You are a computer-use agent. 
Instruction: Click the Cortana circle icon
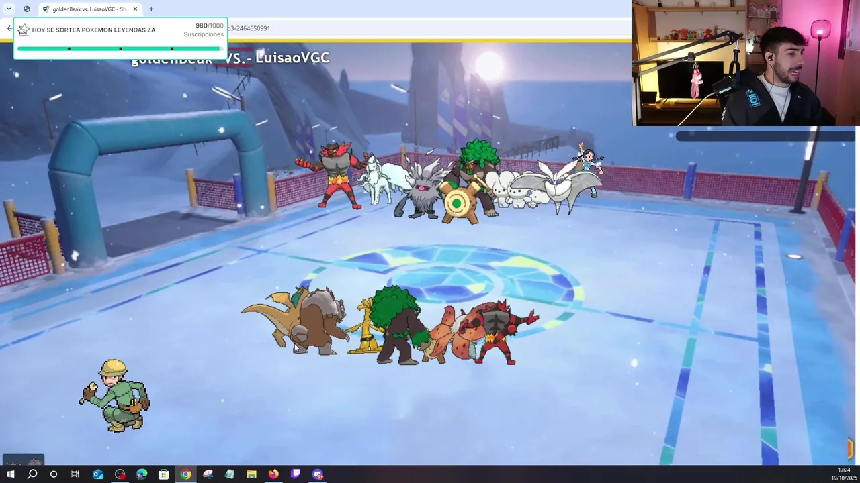tap(54, 474)
